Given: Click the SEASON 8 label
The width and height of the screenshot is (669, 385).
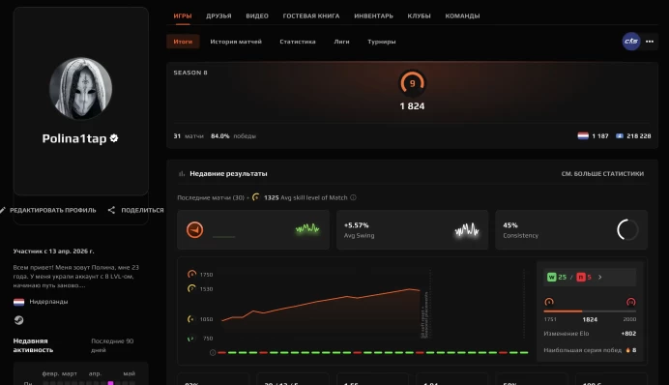Looking at the screenshot, I should click(x=190, y=73).
